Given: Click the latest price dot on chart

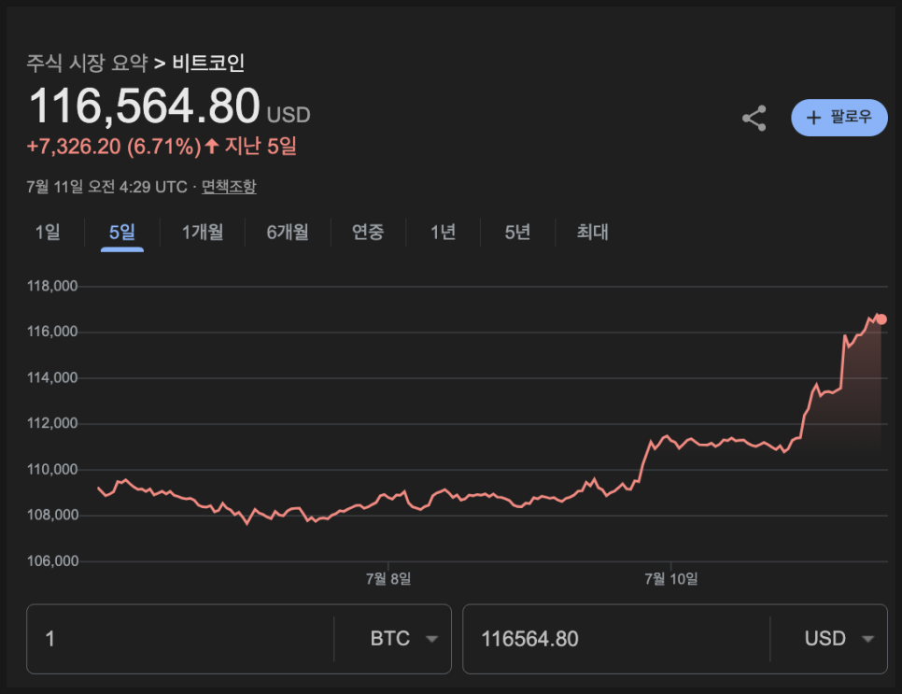Looking at the screenshot, I should coord(881,319).
